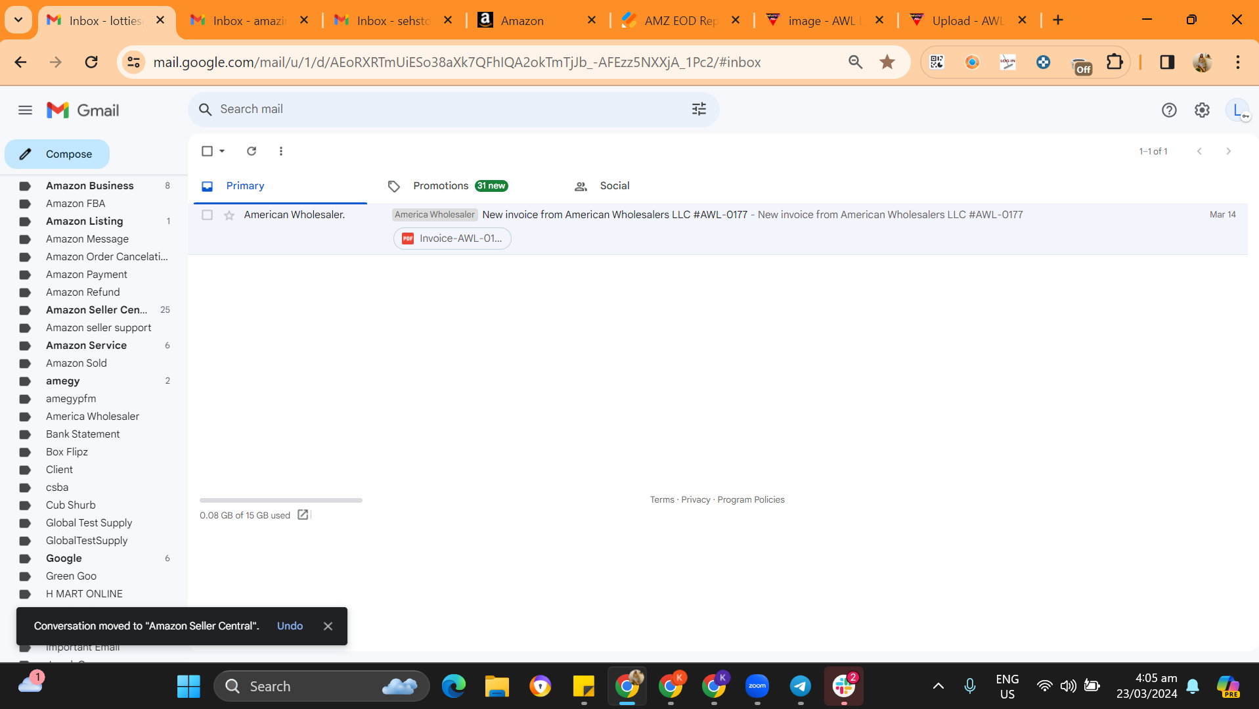Expand the select-all dropdown arrow

(222, 151)
